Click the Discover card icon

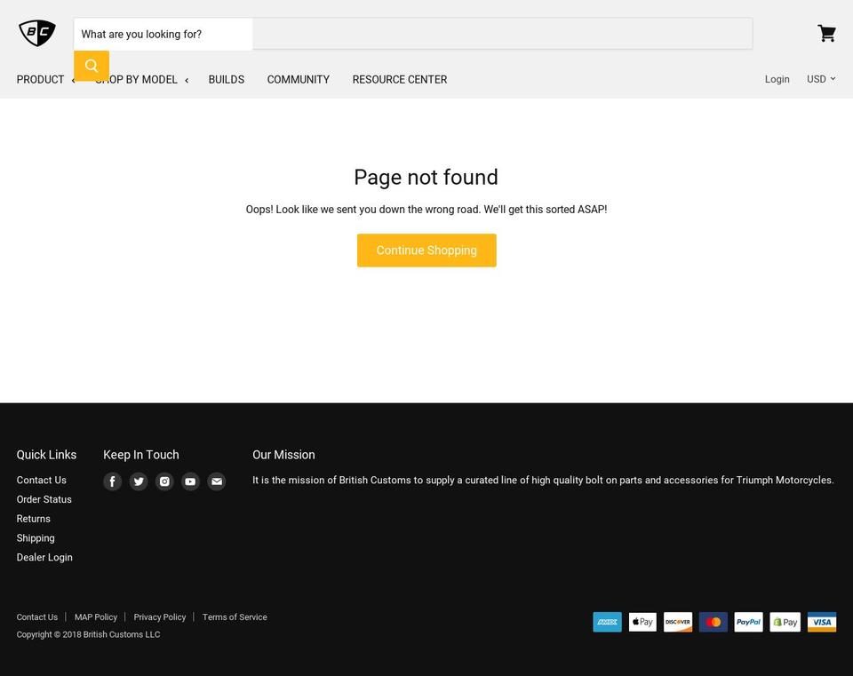[678, 622]
